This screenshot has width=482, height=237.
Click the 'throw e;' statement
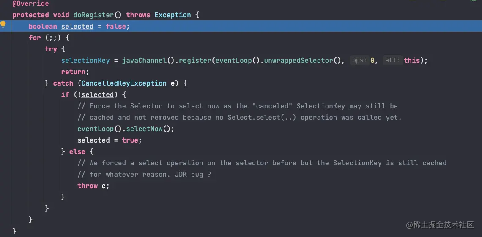pyautogui.click(x=93, y=186)
